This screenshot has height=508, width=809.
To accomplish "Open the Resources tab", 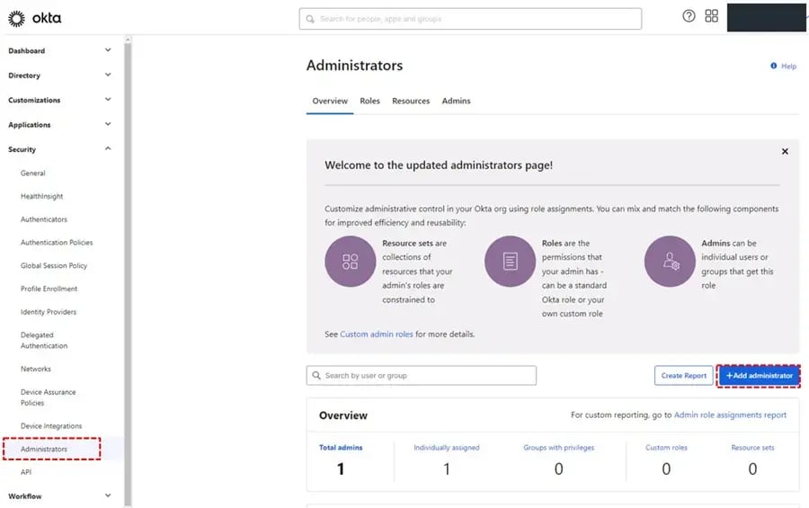I will [411, 101].
